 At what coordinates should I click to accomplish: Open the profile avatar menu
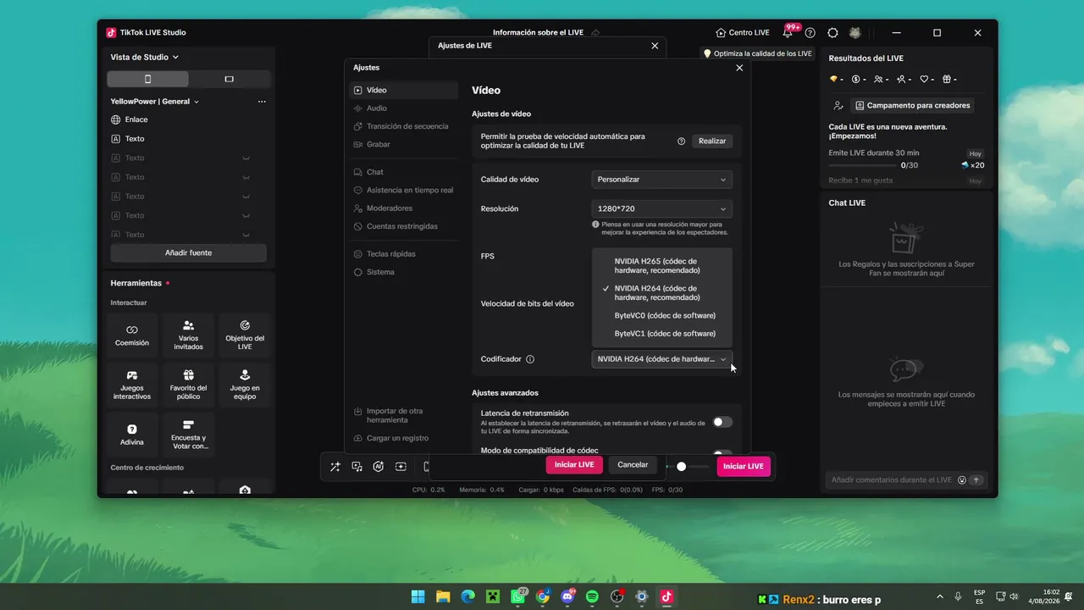[855, 33]
